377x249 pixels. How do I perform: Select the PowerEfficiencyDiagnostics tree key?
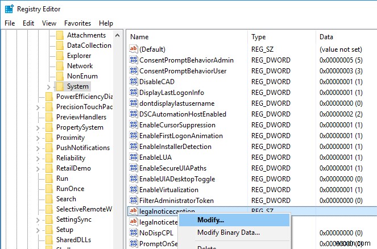pyautogui.click(x=84, y=97)
